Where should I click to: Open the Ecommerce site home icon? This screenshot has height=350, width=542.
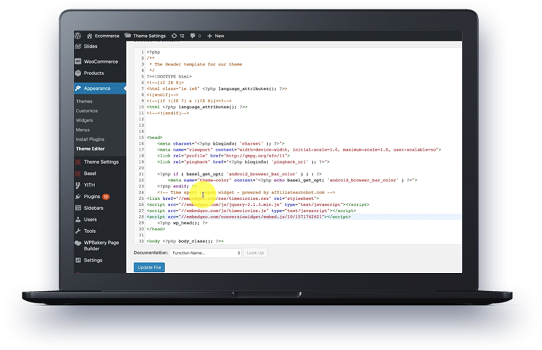[x=90, y=36]
